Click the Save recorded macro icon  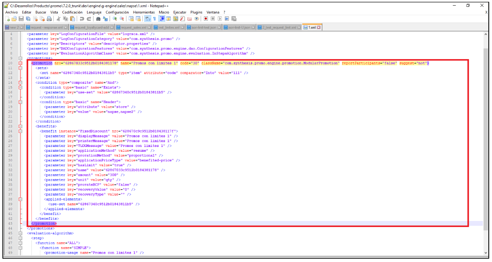click(234, 19)
